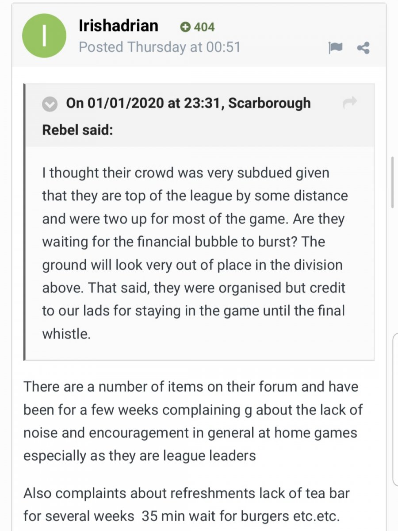Screen dimensions: 398x531
Task: Tap the quoted line ending with 'whistle.'
Action: pyautogui.click(x=66, y=334)
